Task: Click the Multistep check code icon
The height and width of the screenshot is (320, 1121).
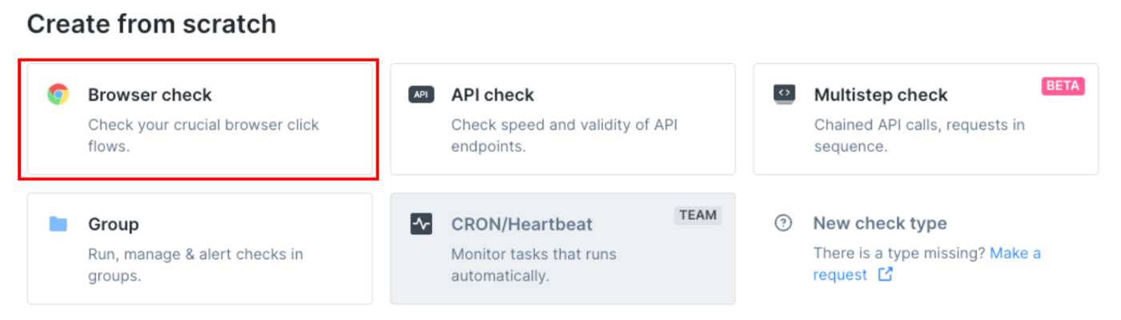Action: (784, 94)
